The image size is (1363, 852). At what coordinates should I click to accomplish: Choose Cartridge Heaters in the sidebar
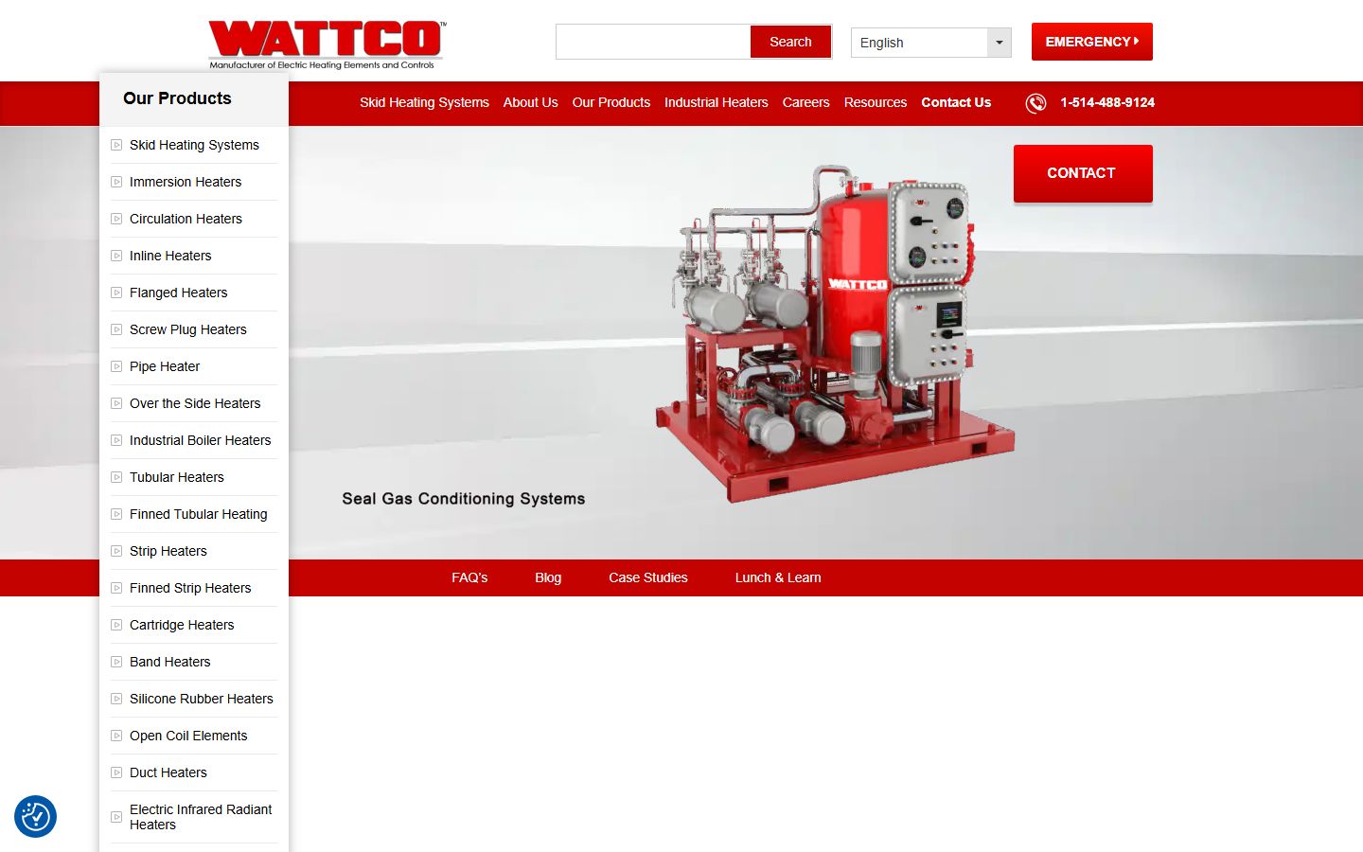182,625
